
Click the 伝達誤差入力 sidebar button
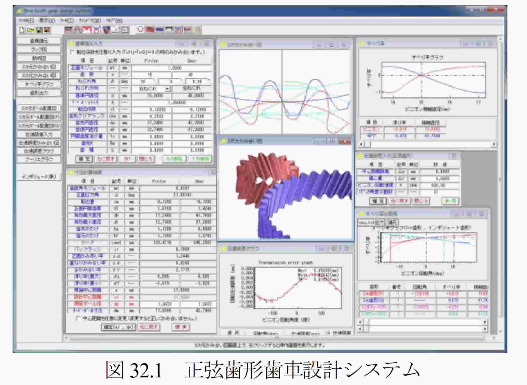click(x=39, y=134)
